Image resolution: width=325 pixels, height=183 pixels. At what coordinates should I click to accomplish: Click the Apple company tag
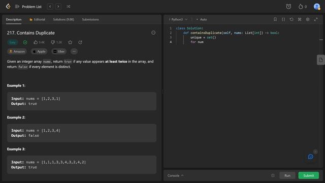(39, 51)
